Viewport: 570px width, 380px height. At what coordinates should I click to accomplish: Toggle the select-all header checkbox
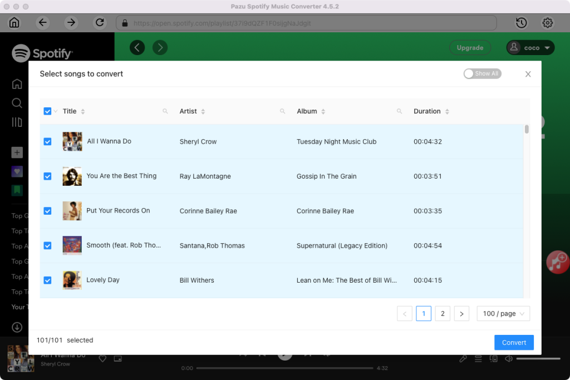coord(47,111)
